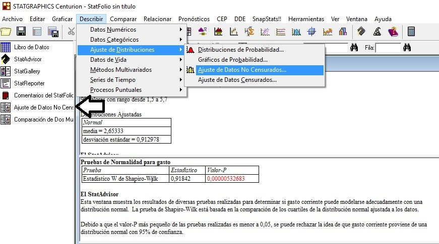439x244 pixels.
Task: Open the Editar menu
Action: click(37, 19)
